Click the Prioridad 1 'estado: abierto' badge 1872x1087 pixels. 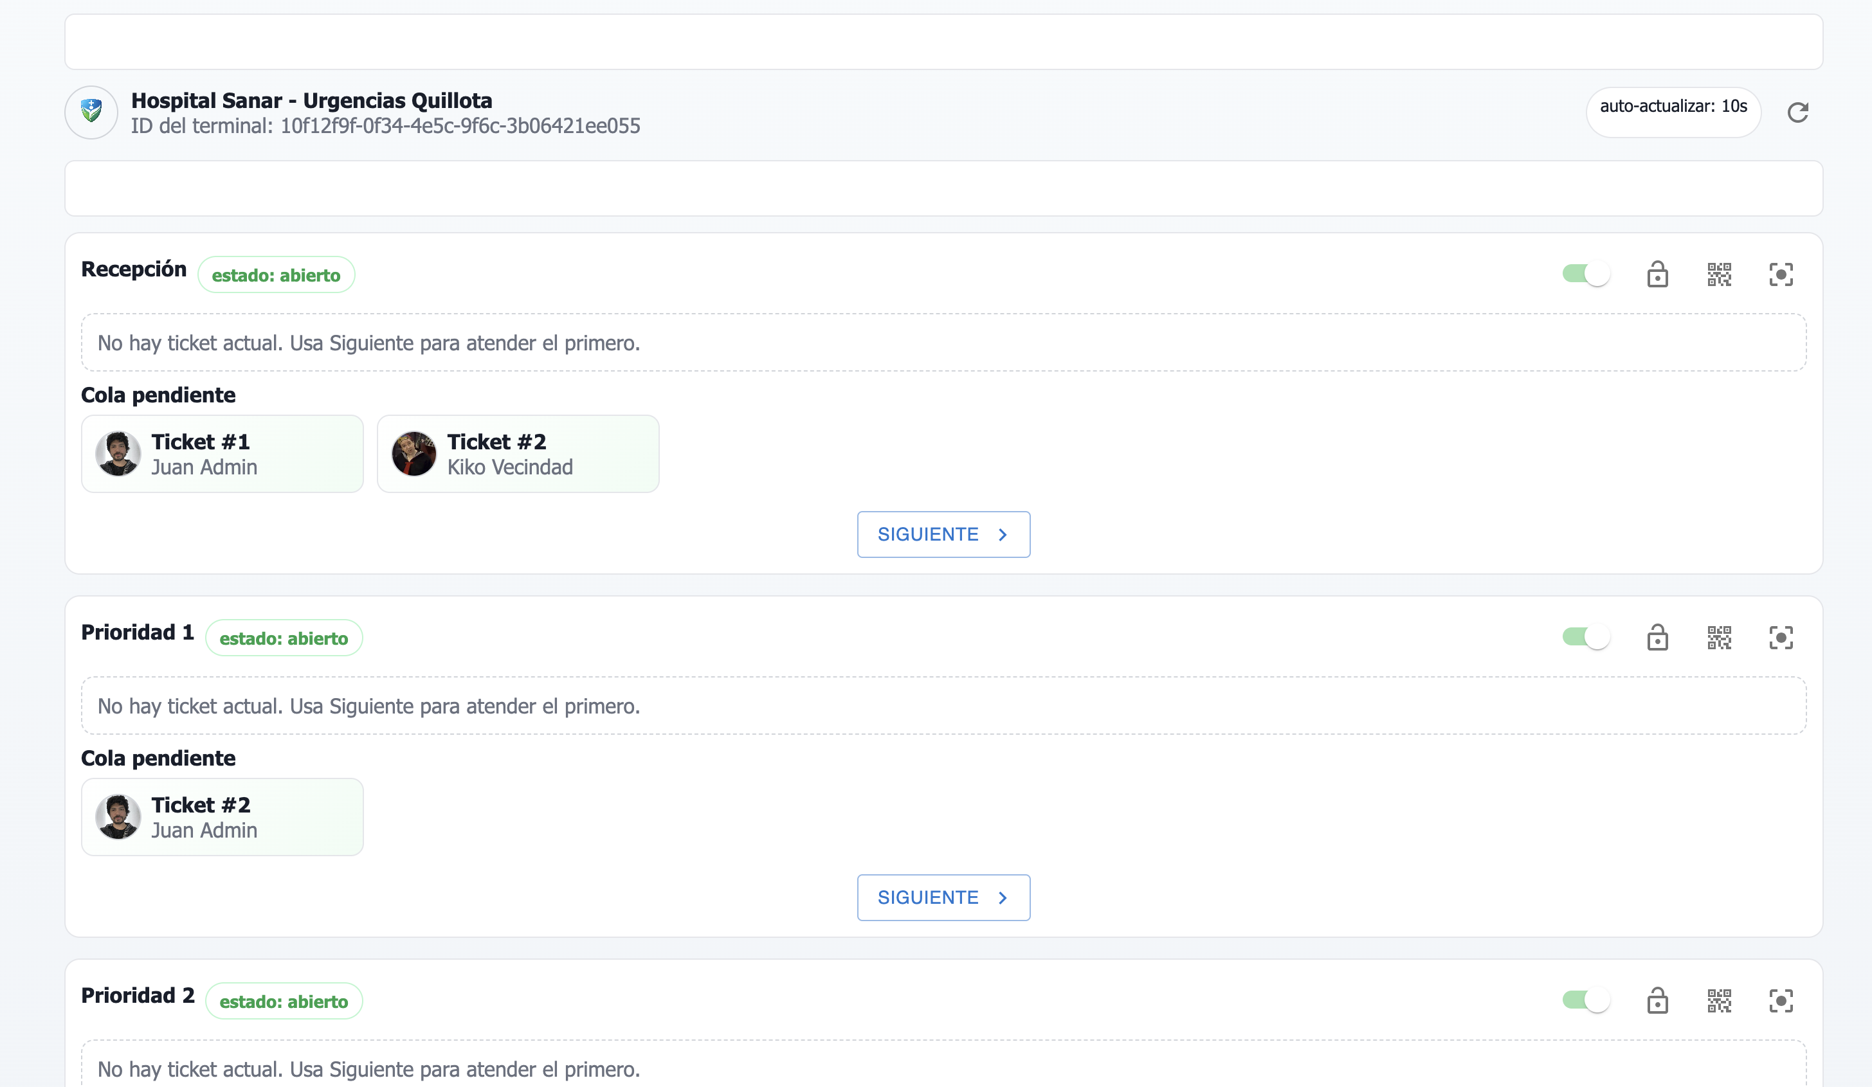[284, 638]
